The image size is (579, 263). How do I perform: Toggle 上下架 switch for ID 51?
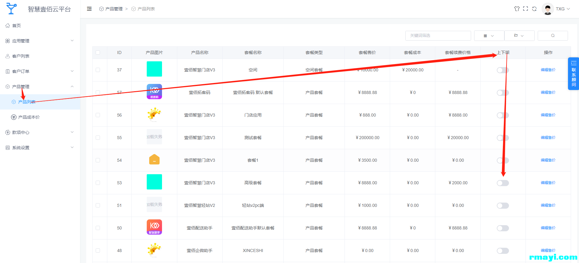pos(503,206)
